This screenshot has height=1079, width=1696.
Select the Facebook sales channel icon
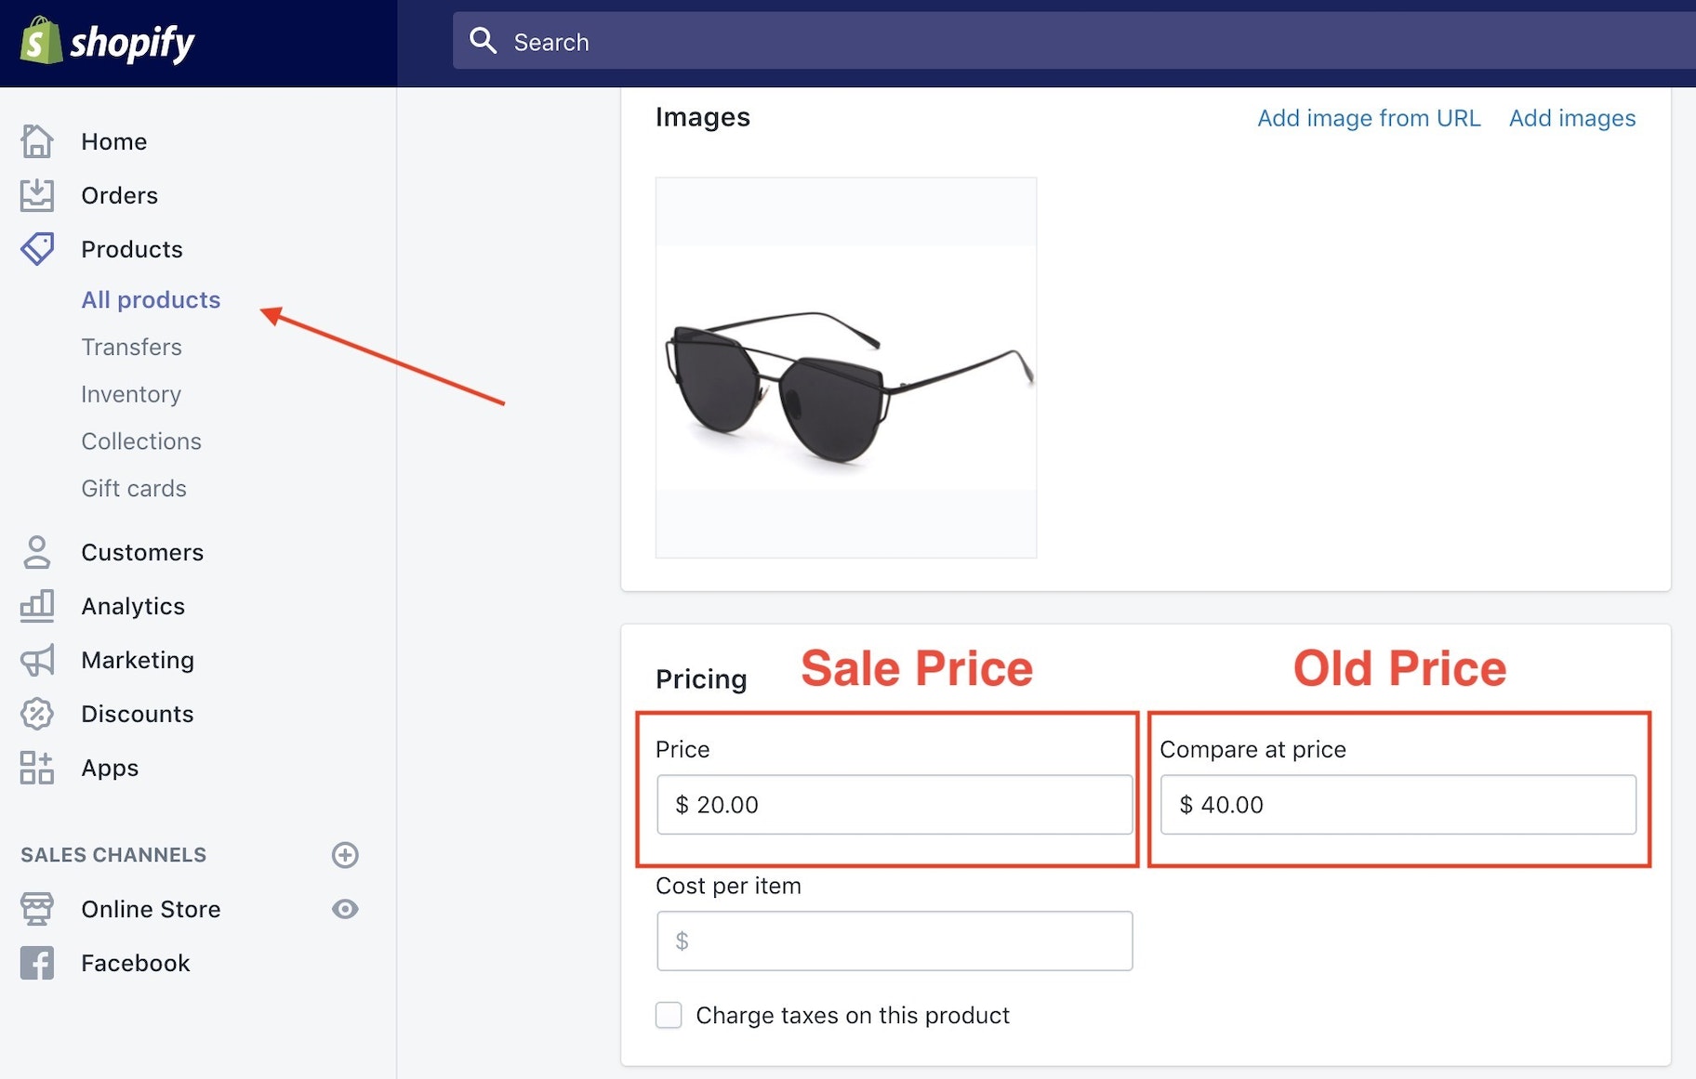coord(37,963)
